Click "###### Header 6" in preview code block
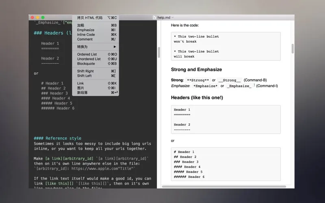The width and height of the screenshot is (325, 203). pyautogui.click(x=189, y=177)
